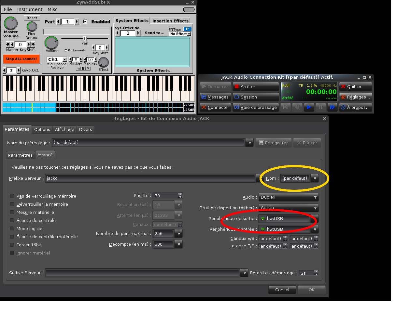Toggle Écoute de contrôle checkbox

12,220
